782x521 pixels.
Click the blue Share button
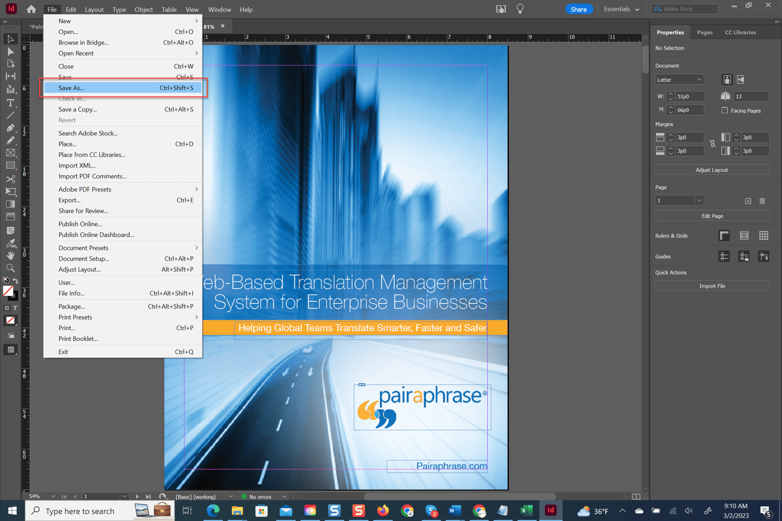[578, 9]
